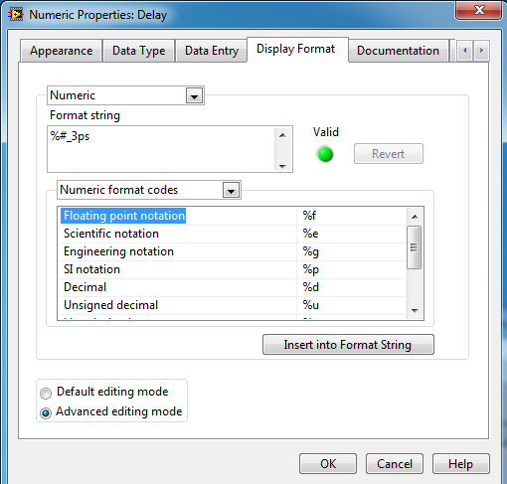Click the green Valid indicator LED
This screenshot has width=507, height=484.
pos(325,154)
